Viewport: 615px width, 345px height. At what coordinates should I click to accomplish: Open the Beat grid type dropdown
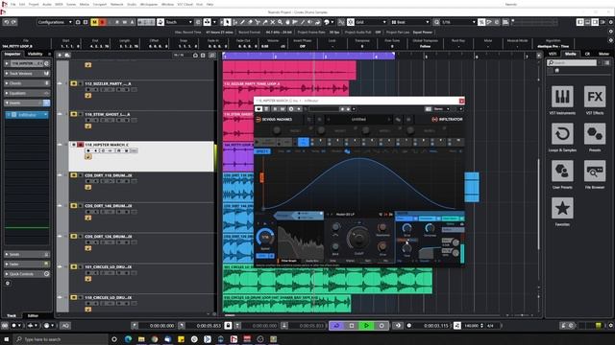(x=410, y=22)
